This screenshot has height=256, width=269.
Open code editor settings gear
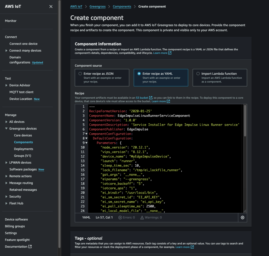(242, 217)
